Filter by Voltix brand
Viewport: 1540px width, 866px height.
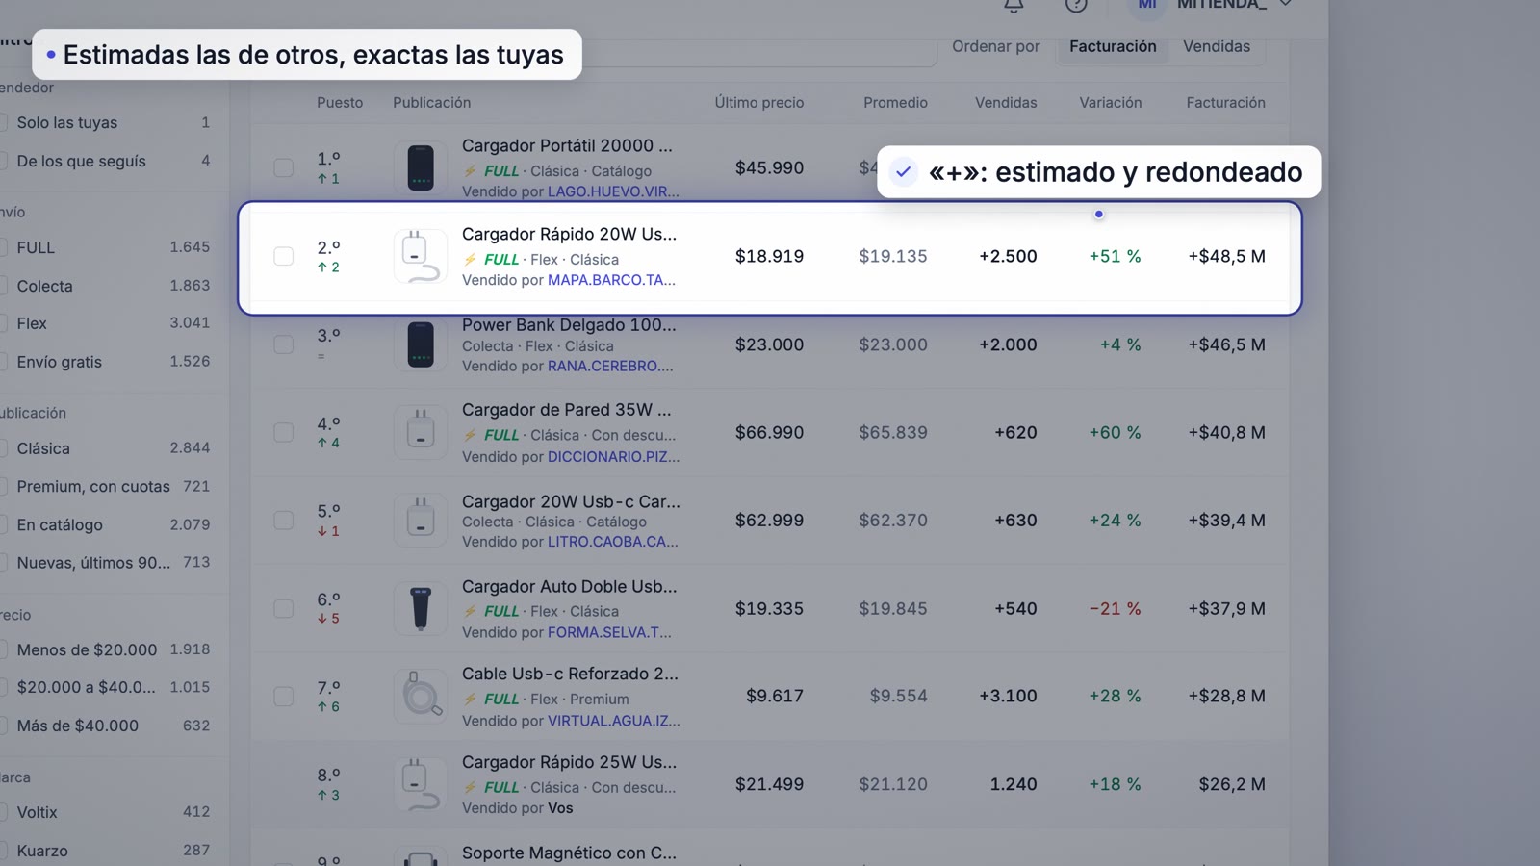pos(106,812)
